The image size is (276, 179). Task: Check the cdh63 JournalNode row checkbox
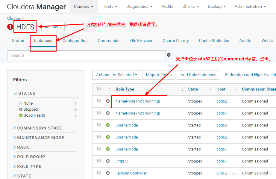[x=99, y=124]
